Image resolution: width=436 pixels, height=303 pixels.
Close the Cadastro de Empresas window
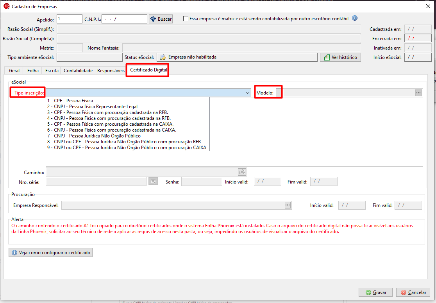point(428,6)
